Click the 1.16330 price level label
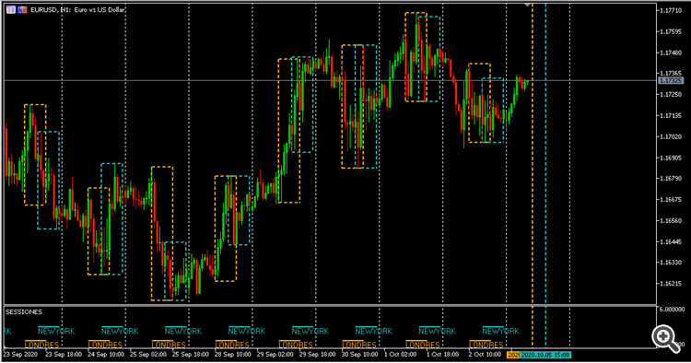 click(671, 263)
